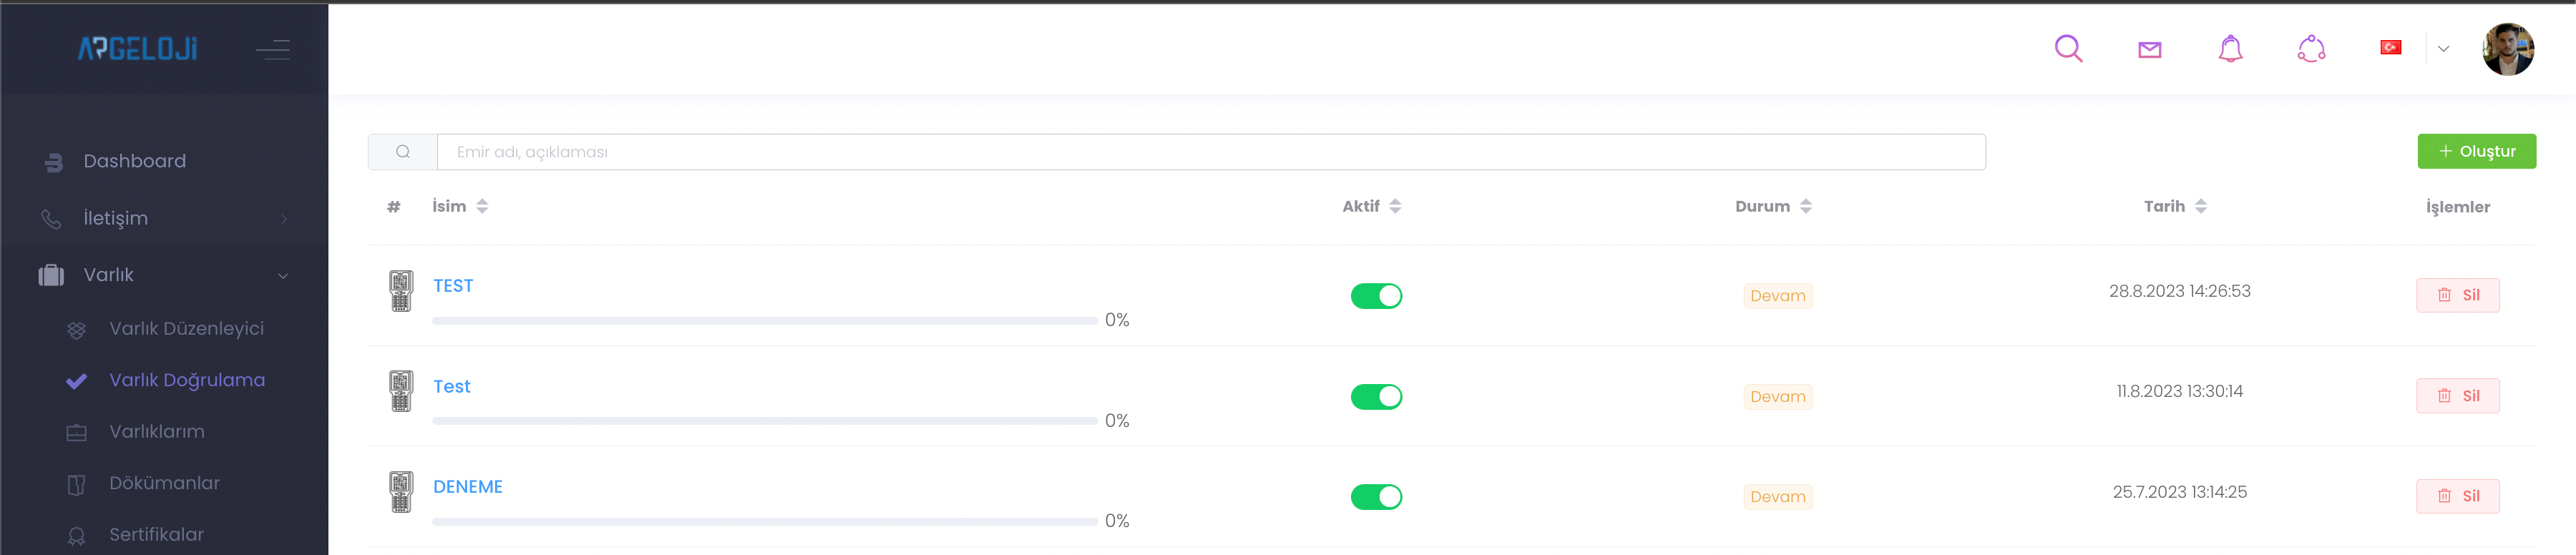
Task: Expand the İletişim sidebar menu
Action: 165,218
